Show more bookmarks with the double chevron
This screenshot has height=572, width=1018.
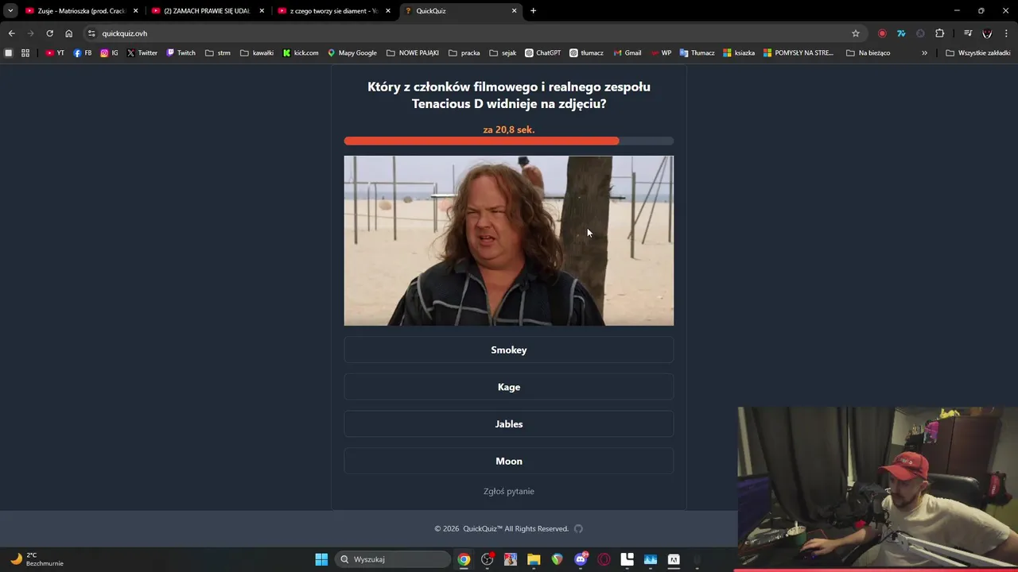coord(924,53)
